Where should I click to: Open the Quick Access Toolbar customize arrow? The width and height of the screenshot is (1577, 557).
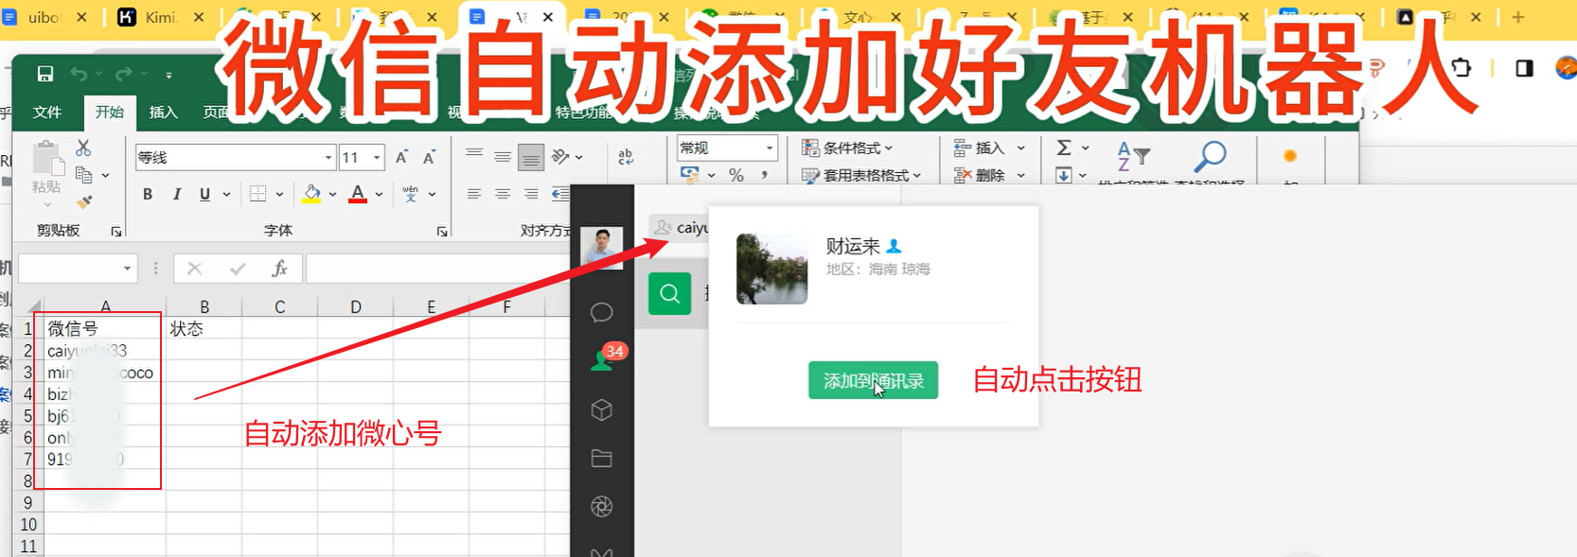[168, 75]
